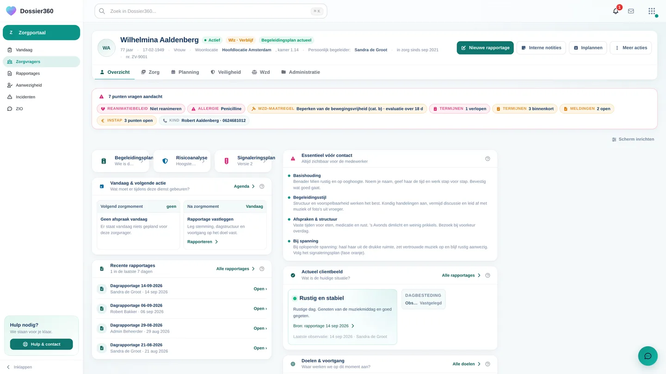Click help icon beside Recente rapportages
Image resolution: width=666 pixels, height=374 pixels.
(x=262, y=269)
